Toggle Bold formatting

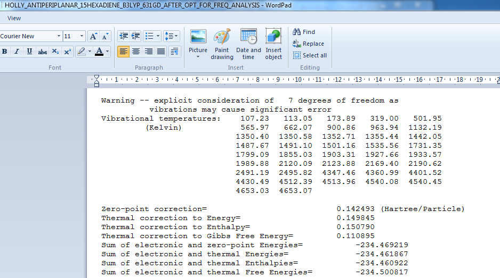tap(4, 52)
